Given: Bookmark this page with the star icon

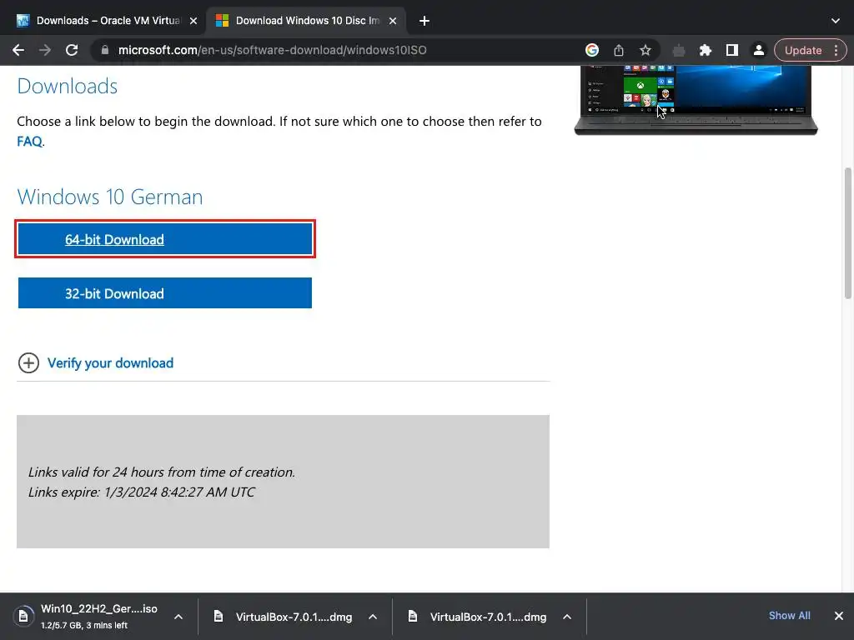Looking at the screenshot, I should coord(646,50).
